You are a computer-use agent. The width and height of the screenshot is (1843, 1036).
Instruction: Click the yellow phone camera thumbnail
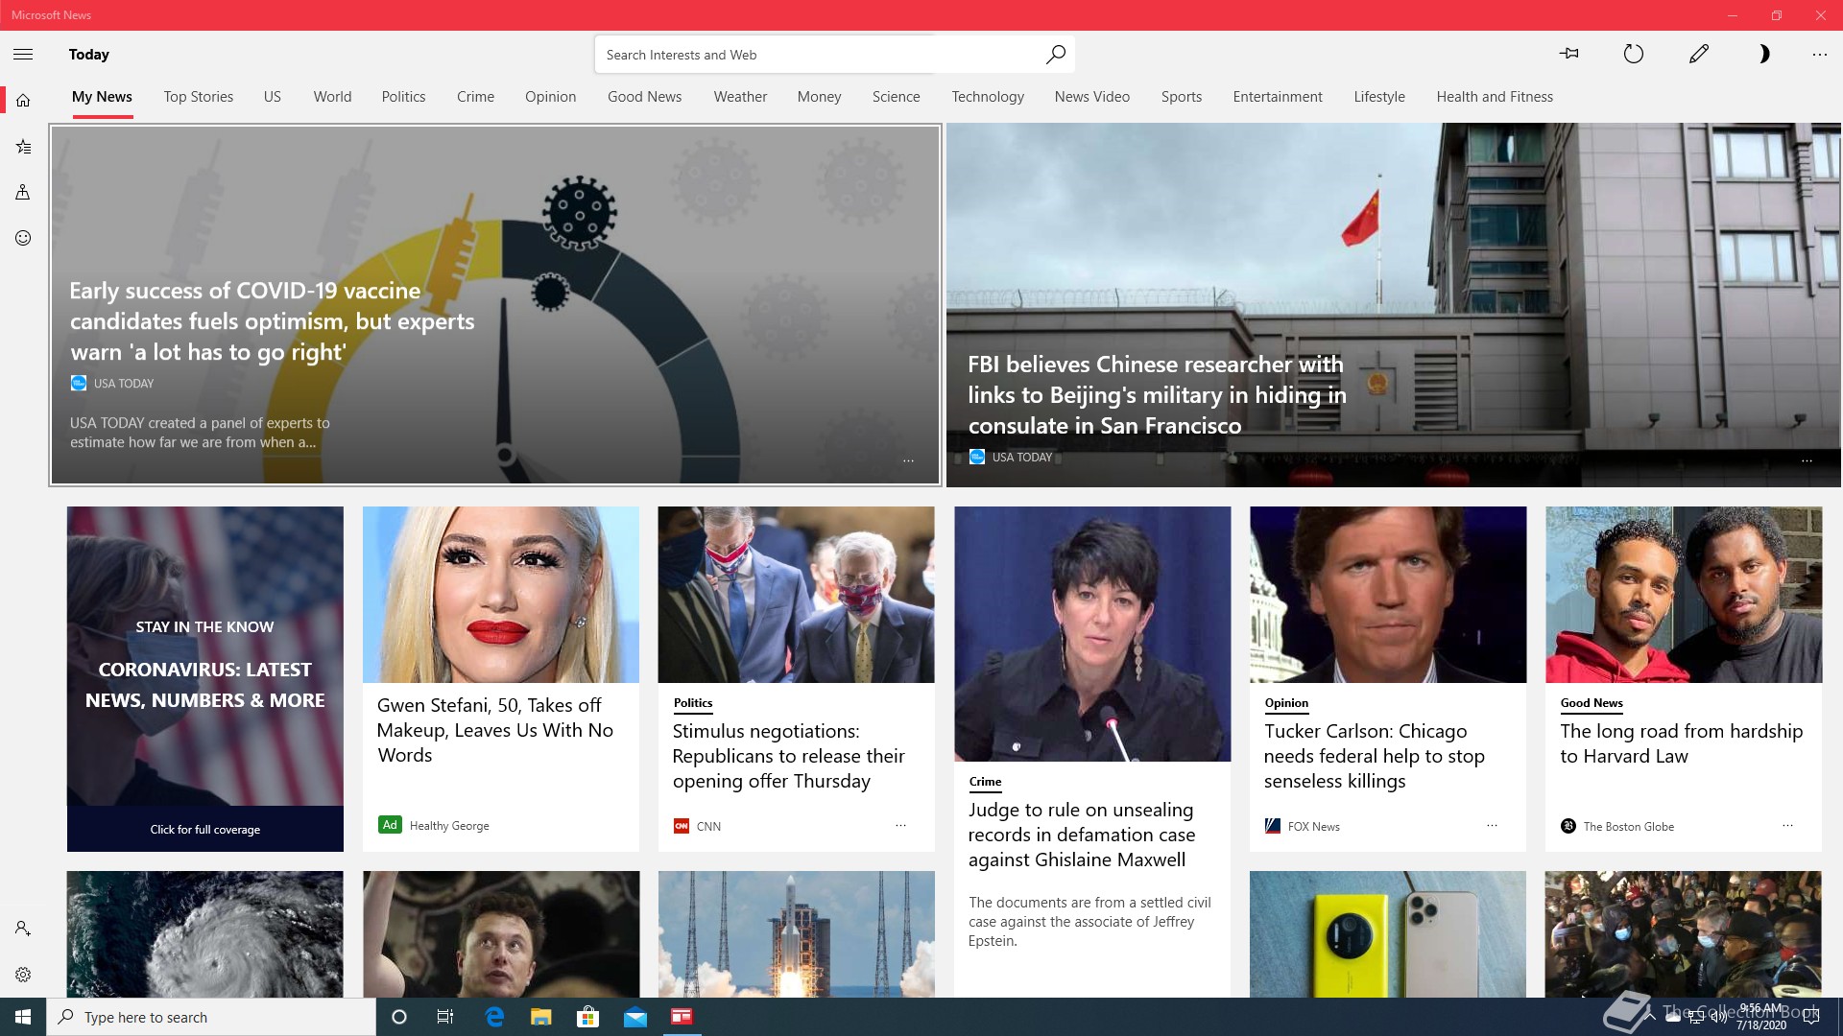coord(1387,934)
